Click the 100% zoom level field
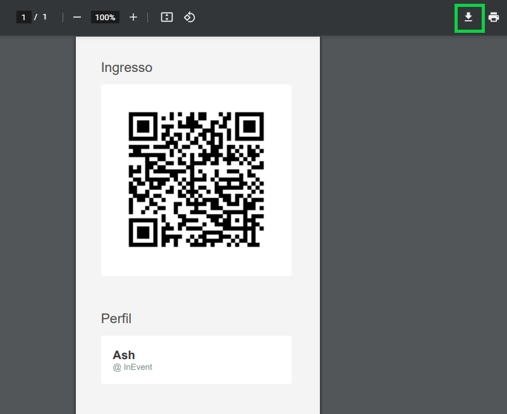Screen dimensions: 507x414 tap(105, 17)
